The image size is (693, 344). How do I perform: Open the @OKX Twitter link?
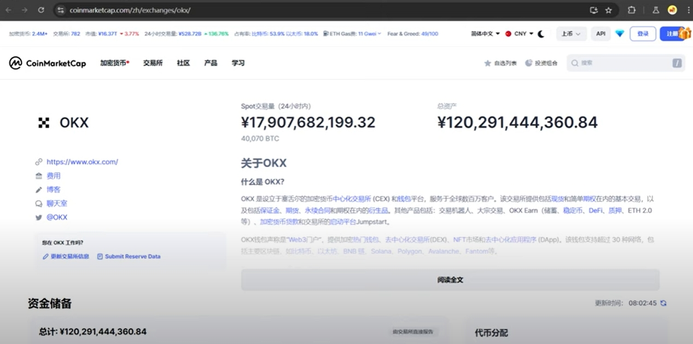pyautogui.click(x=57, y=217)
